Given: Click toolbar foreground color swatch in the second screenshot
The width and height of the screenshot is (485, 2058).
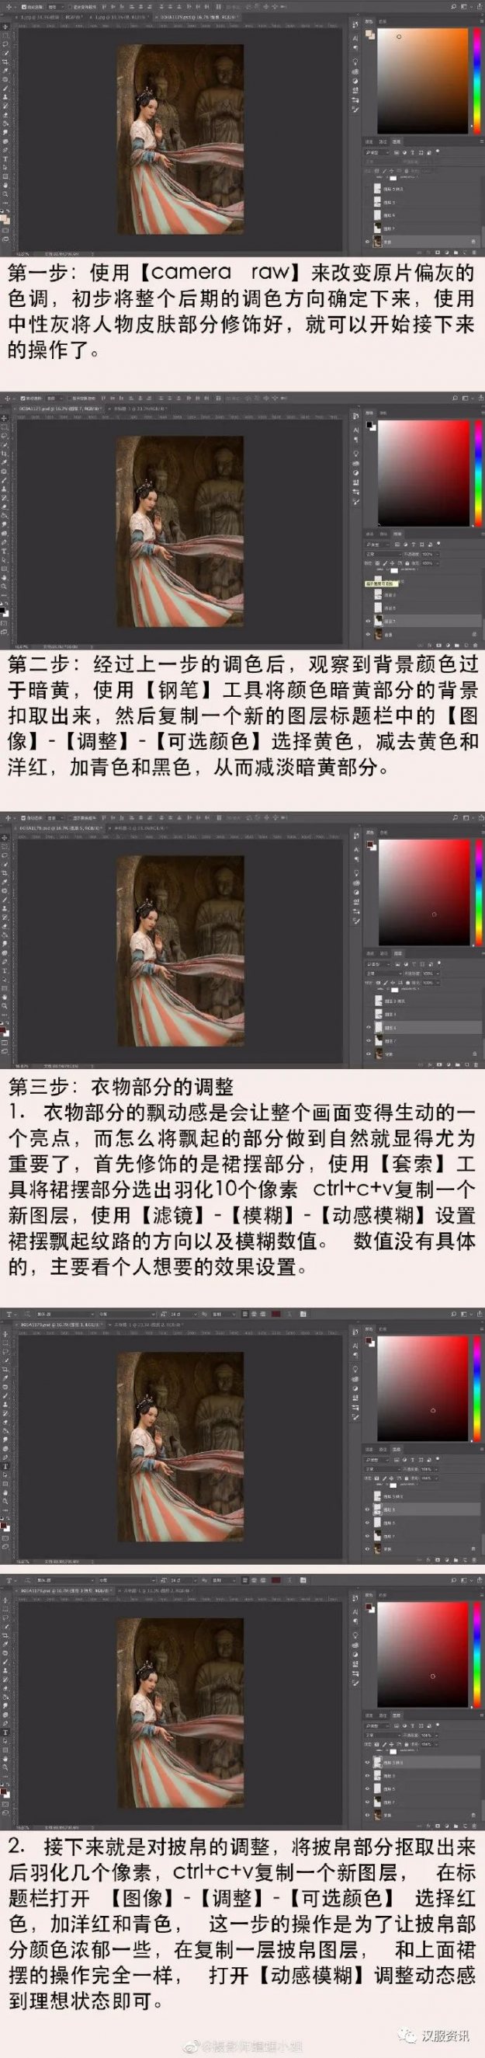Looking at the screenshot, I should tap(4, 611).
